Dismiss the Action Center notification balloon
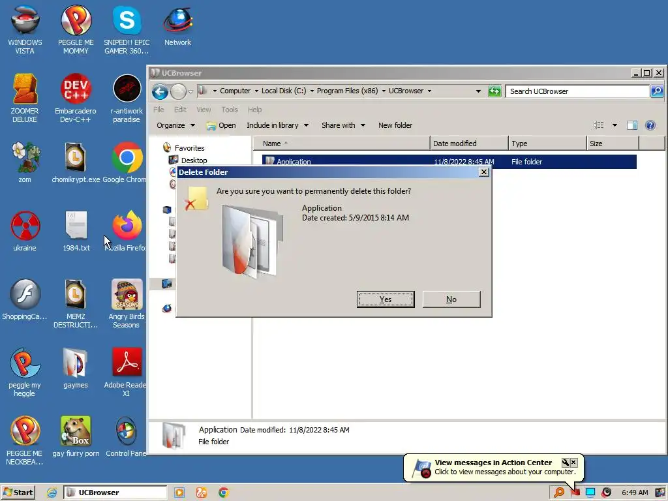 click(x=574, y=463)
